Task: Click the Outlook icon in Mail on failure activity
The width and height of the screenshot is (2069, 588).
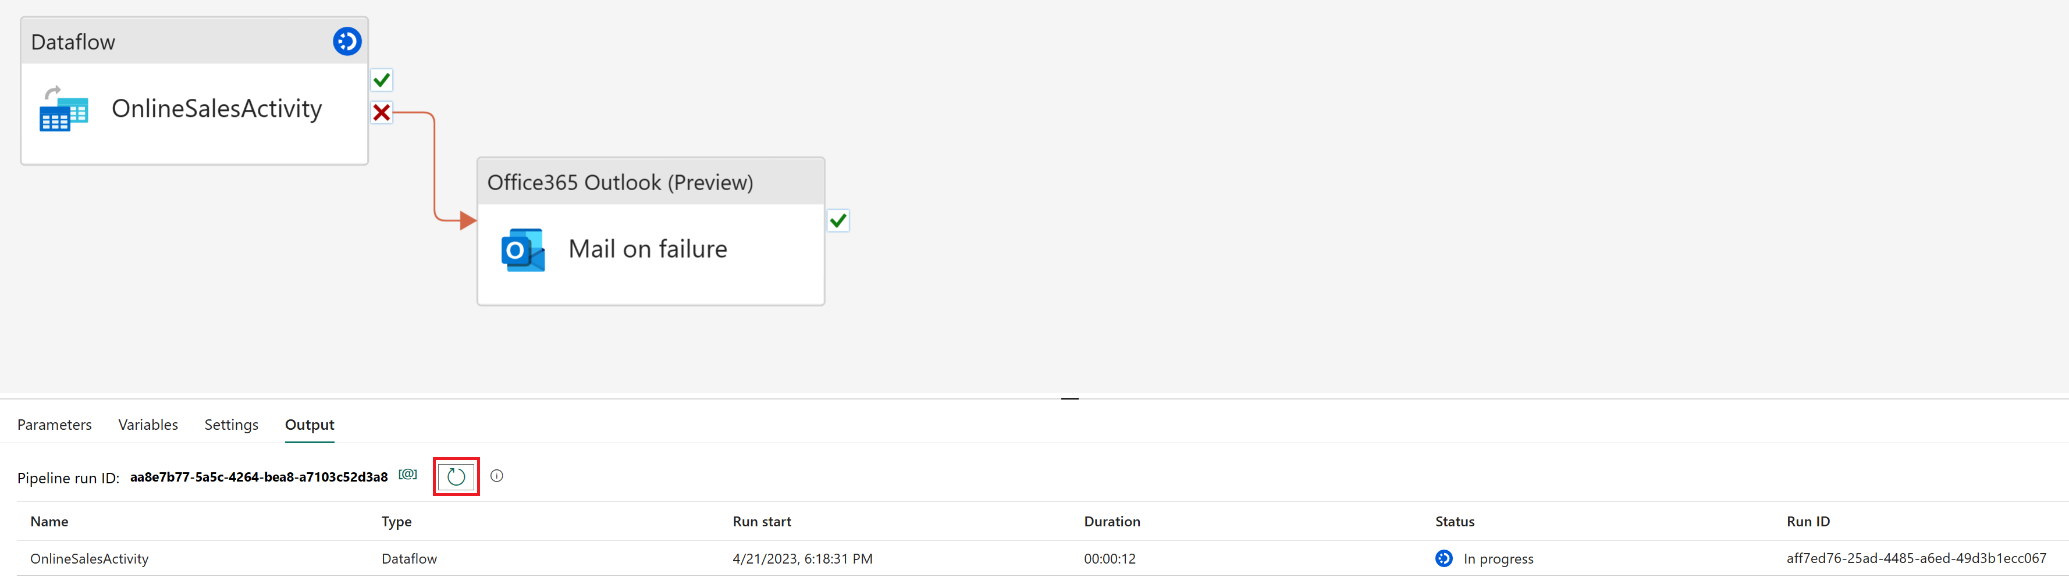Action: [521, 250]
